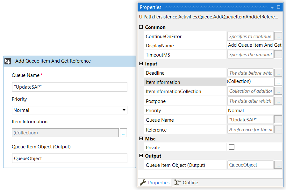Screen dimensions: 286x190
Task: Click the Queue Name field in the activity
Action: tap(69, 87)
